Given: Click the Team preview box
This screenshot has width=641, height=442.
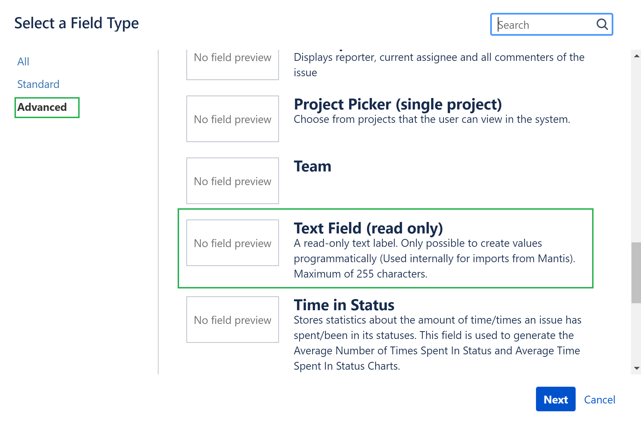Looking at the screenshot, I should 232,181.
